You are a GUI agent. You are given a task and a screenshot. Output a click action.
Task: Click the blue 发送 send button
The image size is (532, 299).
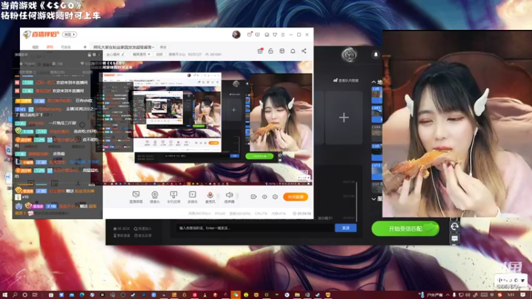(x=345, y=228)
